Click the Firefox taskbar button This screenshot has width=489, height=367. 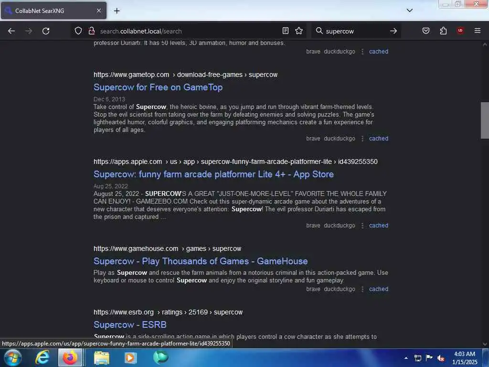[70, 357]
